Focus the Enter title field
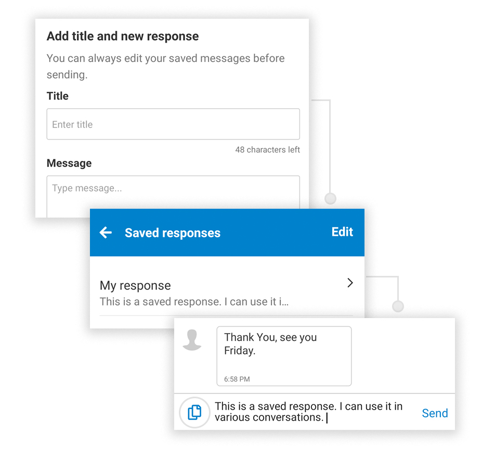 (173, 124)
